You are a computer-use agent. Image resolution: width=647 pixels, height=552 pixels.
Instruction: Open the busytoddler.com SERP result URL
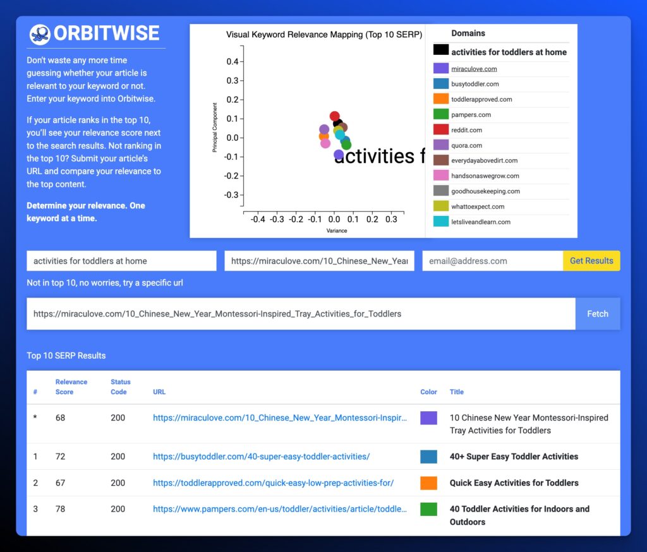pos(261,457)
